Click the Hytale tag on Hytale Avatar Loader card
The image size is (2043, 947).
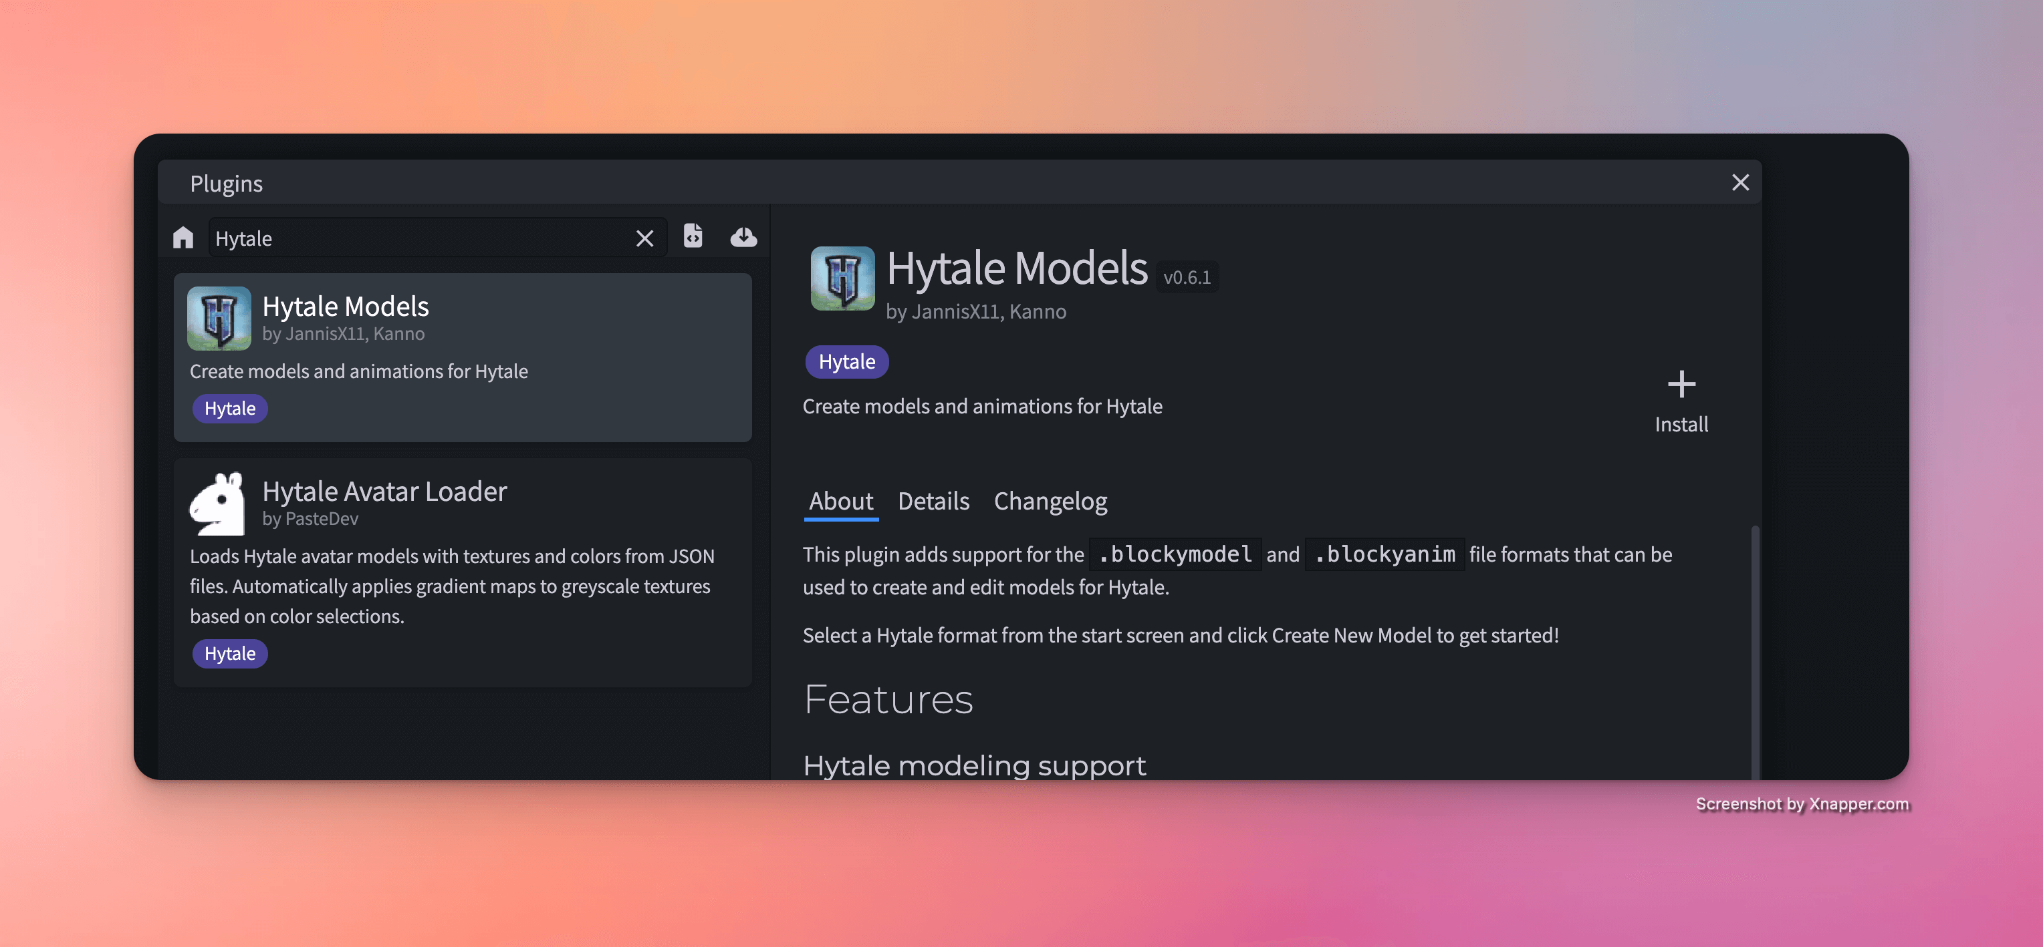coord(229,653)
